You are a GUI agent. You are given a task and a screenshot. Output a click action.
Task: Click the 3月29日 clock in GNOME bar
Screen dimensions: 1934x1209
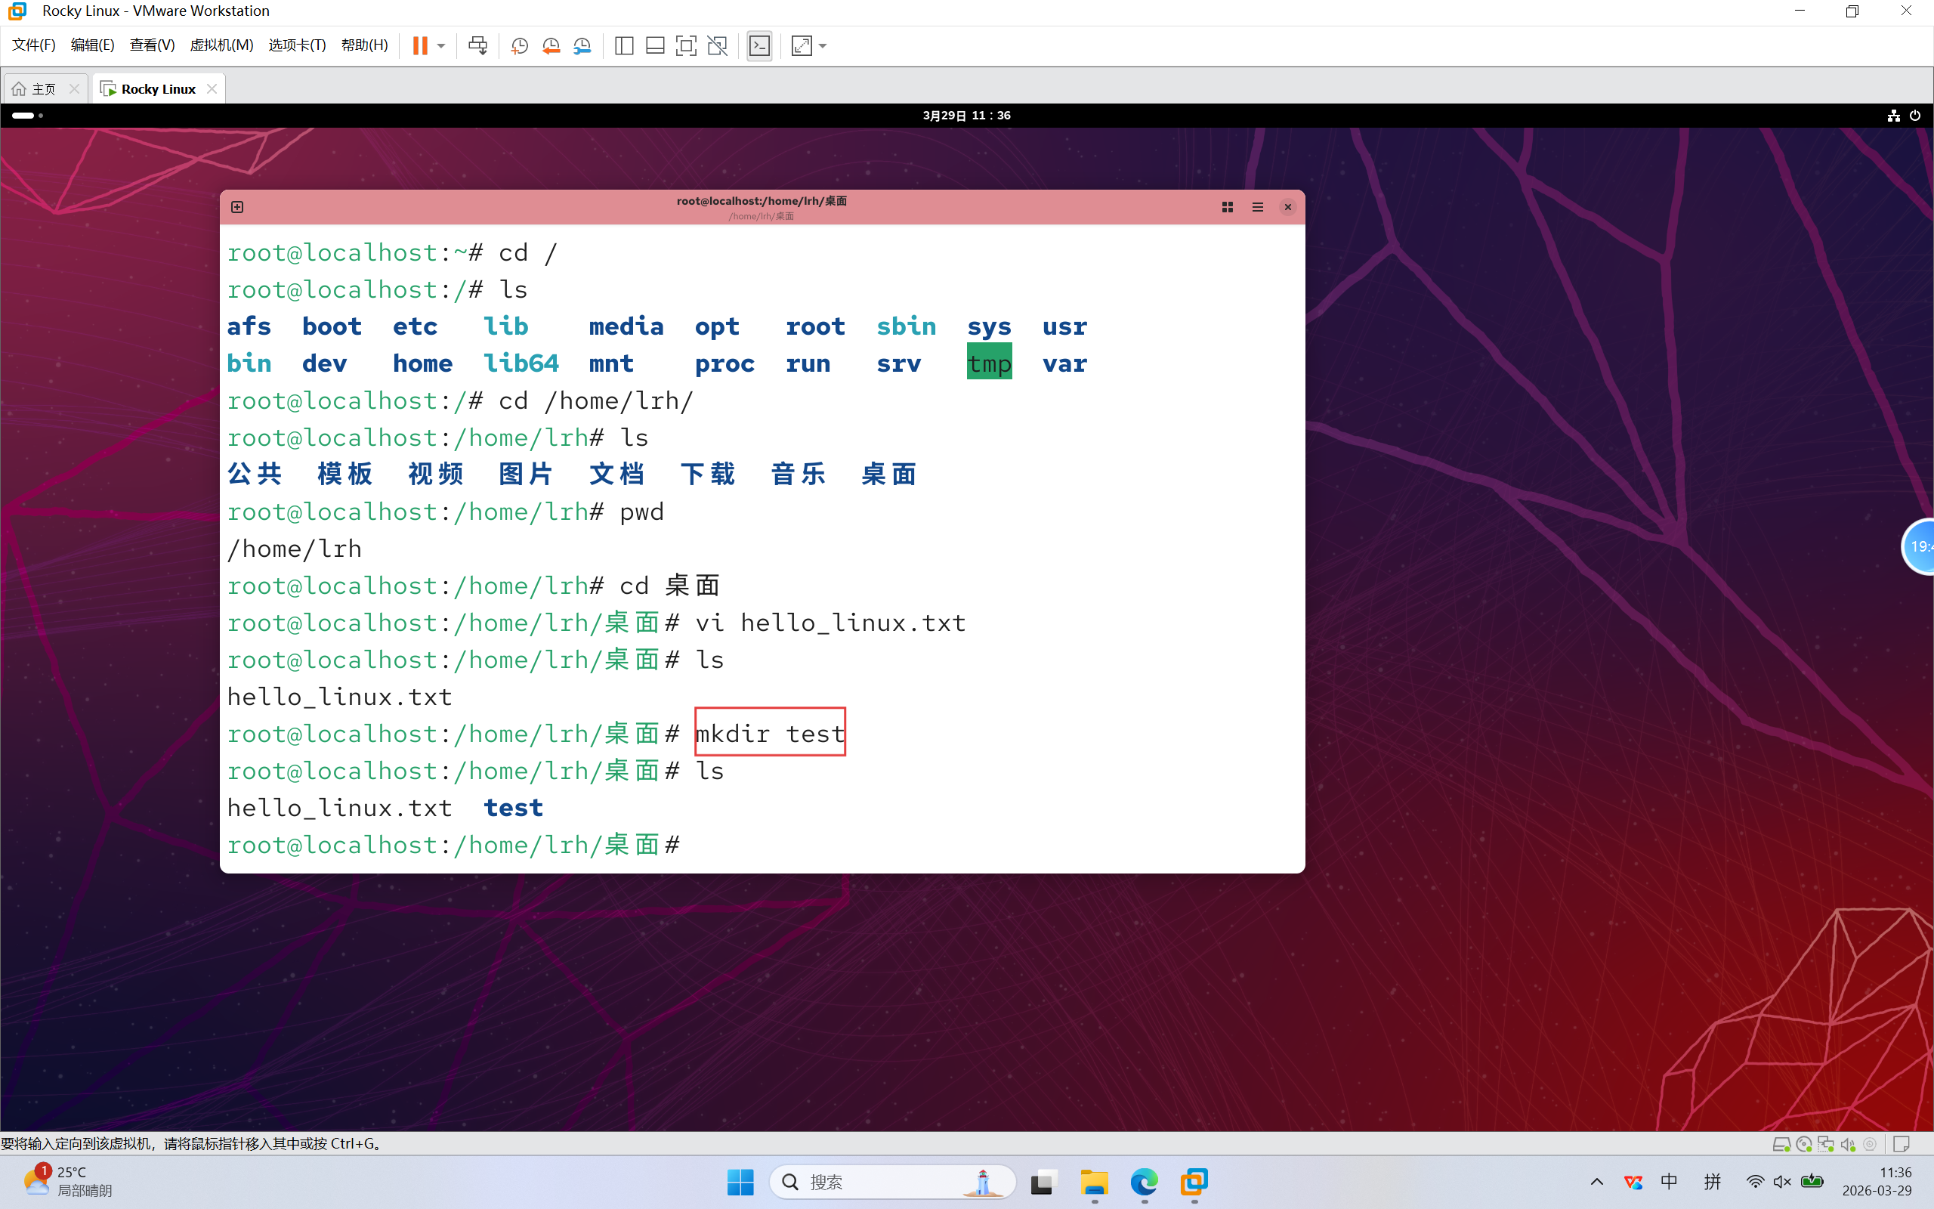pyautogui.click(x=966, y=115)
